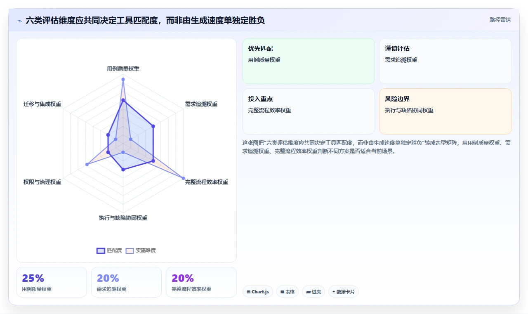Click the lightning icon beside the title
This screenshot has height=314, width=528.
click(19, 21)
